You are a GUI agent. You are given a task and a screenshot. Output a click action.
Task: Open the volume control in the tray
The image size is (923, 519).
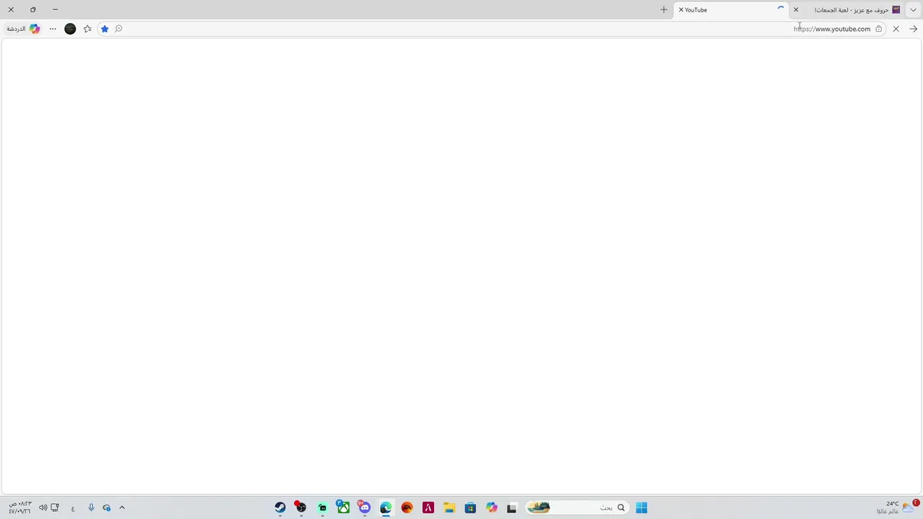[x=43, y=507]
